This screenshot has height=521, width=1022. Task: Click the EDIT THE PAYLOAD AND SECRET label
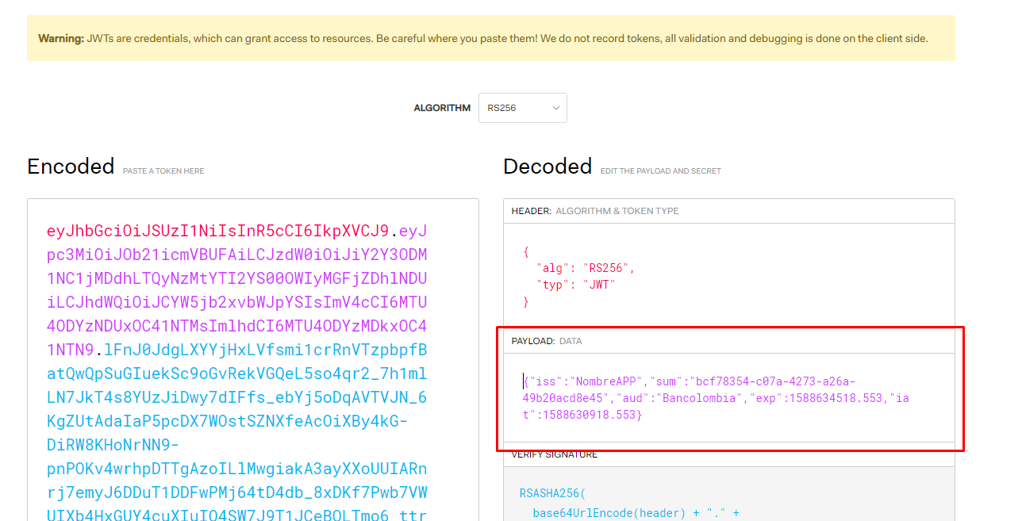click(x=659, y=170)
